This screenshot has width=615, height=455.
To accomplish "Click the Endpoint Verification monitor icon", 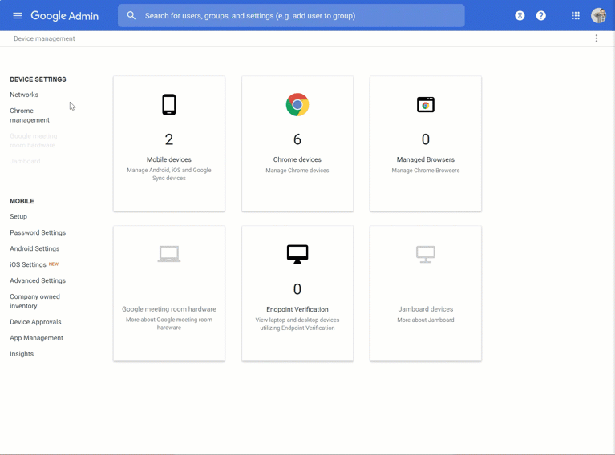I will (297, 254).
